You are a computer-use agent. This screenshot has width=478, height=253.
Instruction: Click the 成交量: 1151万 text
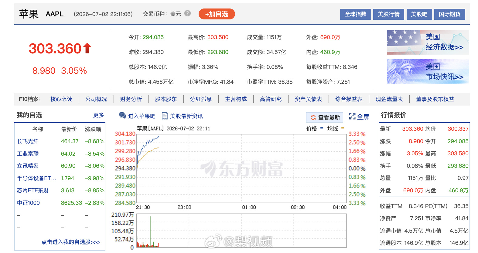[x=264, y=37]
